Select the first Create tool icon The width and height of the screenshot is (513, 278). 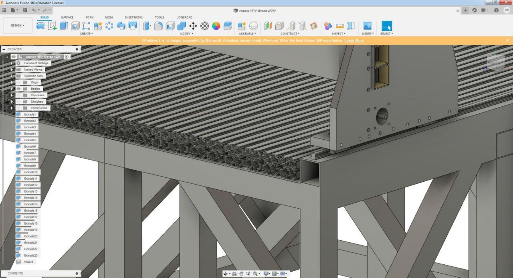41,26
